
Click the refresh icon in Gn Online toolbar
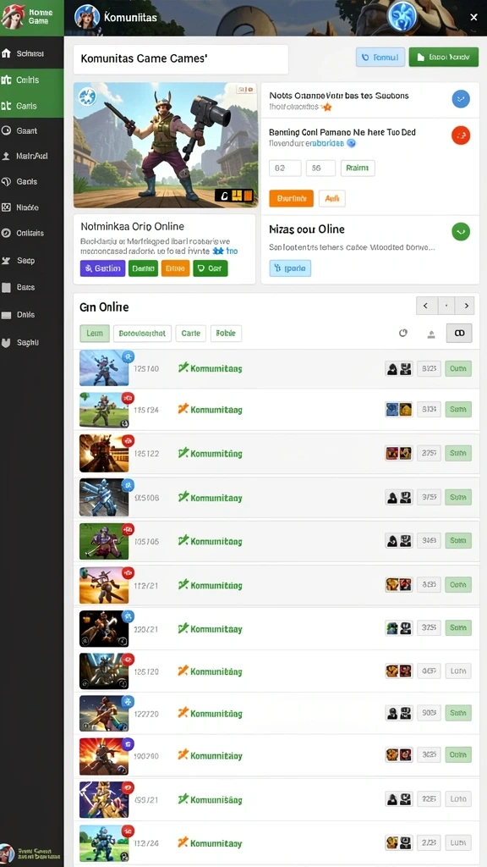click(403, 333)
